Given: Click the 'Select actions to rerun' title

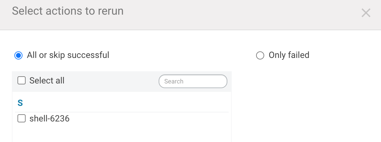Looking at the screenshot, I should (x=68, y=11).
